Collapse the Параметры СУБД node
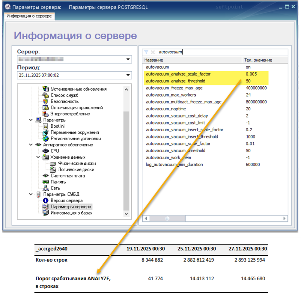The width and height of the screenshot is (301, 298). [31, 194]
